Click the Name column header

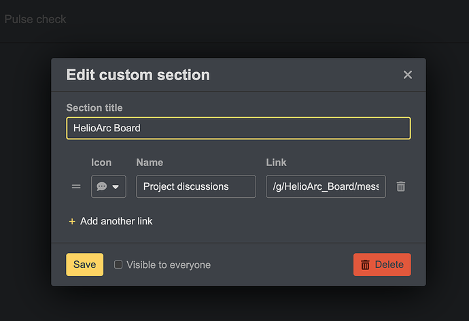[150, 163]
